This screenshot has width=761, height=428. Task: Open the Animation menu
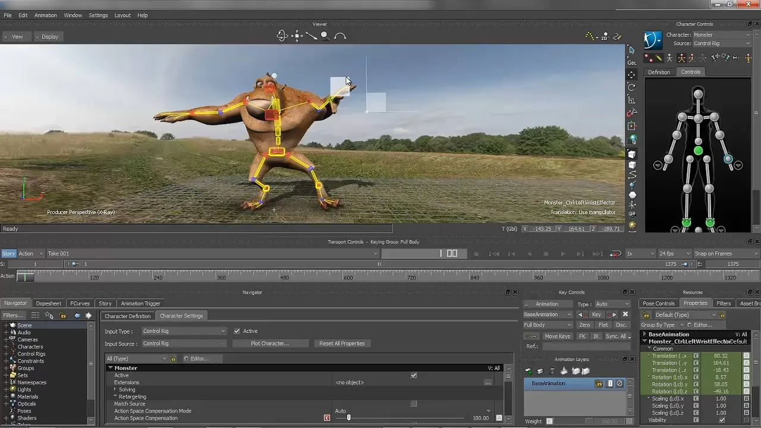pos(45,15)
